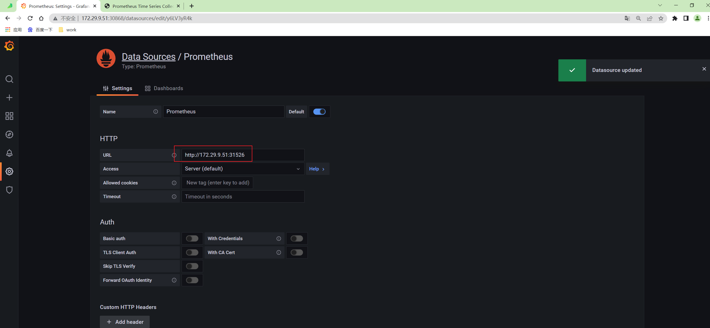Switch to Prometheus Time Series browser tab
Viewport: 710px width, 328px height.
pos(143,6)
